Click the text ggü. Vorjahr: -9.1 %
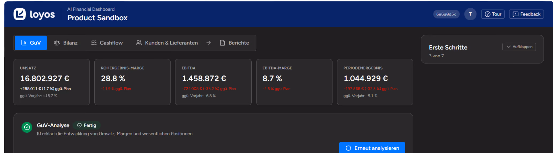Viewport: 554px width, 153px height. coord(360,96)
